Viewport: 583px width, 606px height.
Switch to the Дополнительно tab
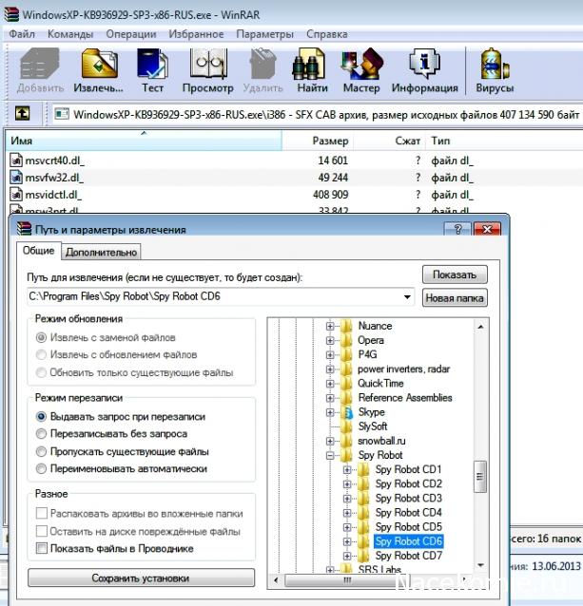pyautogui.click(x=102, y=252)
